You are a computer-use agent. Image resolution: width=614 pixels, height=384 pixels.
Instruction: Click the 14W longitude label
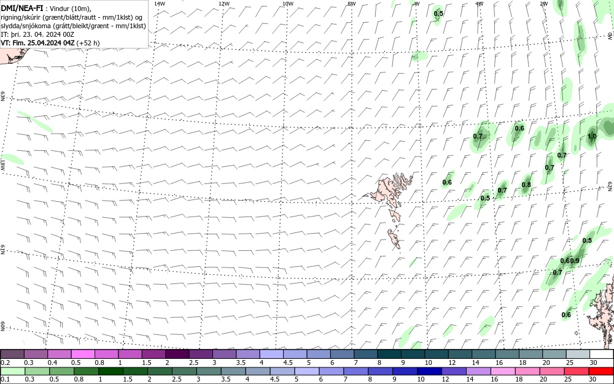(160, 4)
